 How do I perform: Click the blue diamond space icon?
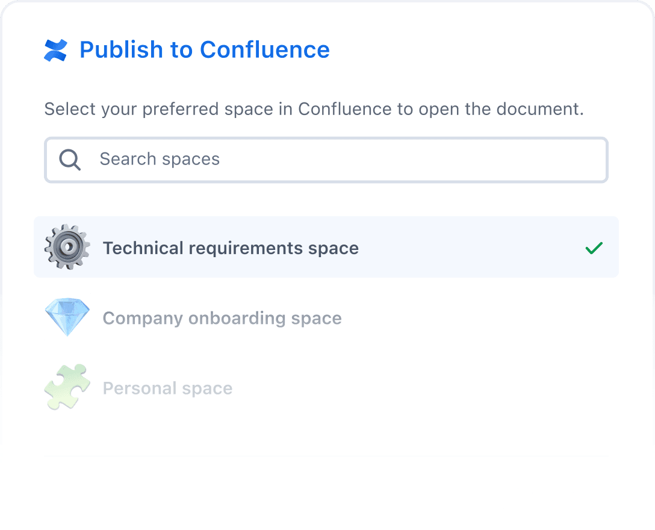coord(67,317)
